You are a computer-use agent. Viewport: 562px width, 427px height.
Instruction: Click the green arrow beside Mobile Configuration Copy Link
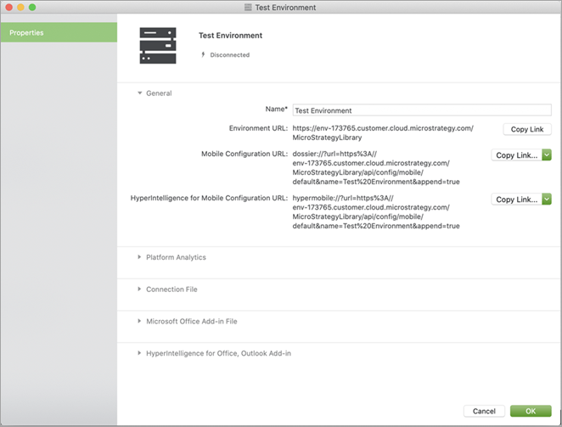pyautogui.click(x=547, y=155)
